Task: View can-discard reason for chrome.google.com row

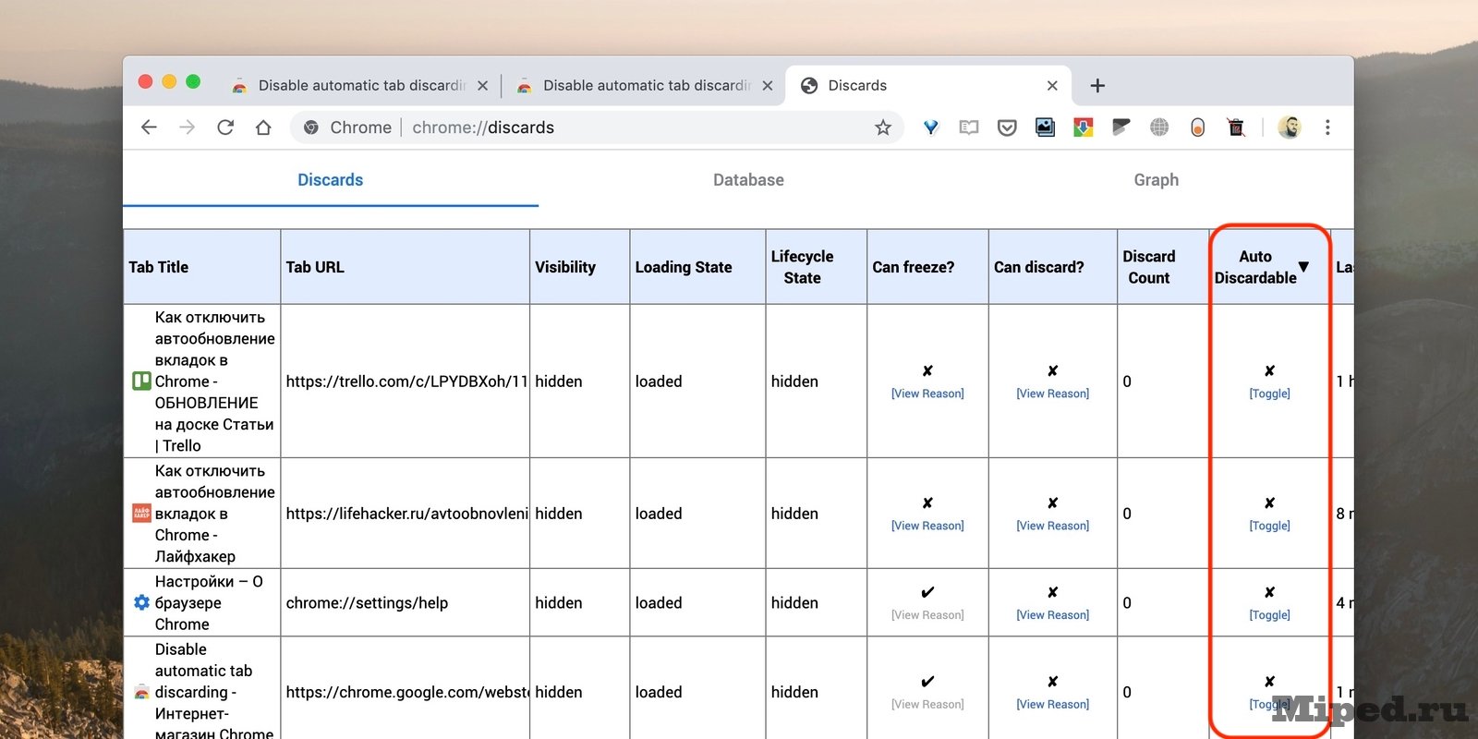Action: click(x=1052, y=705)
